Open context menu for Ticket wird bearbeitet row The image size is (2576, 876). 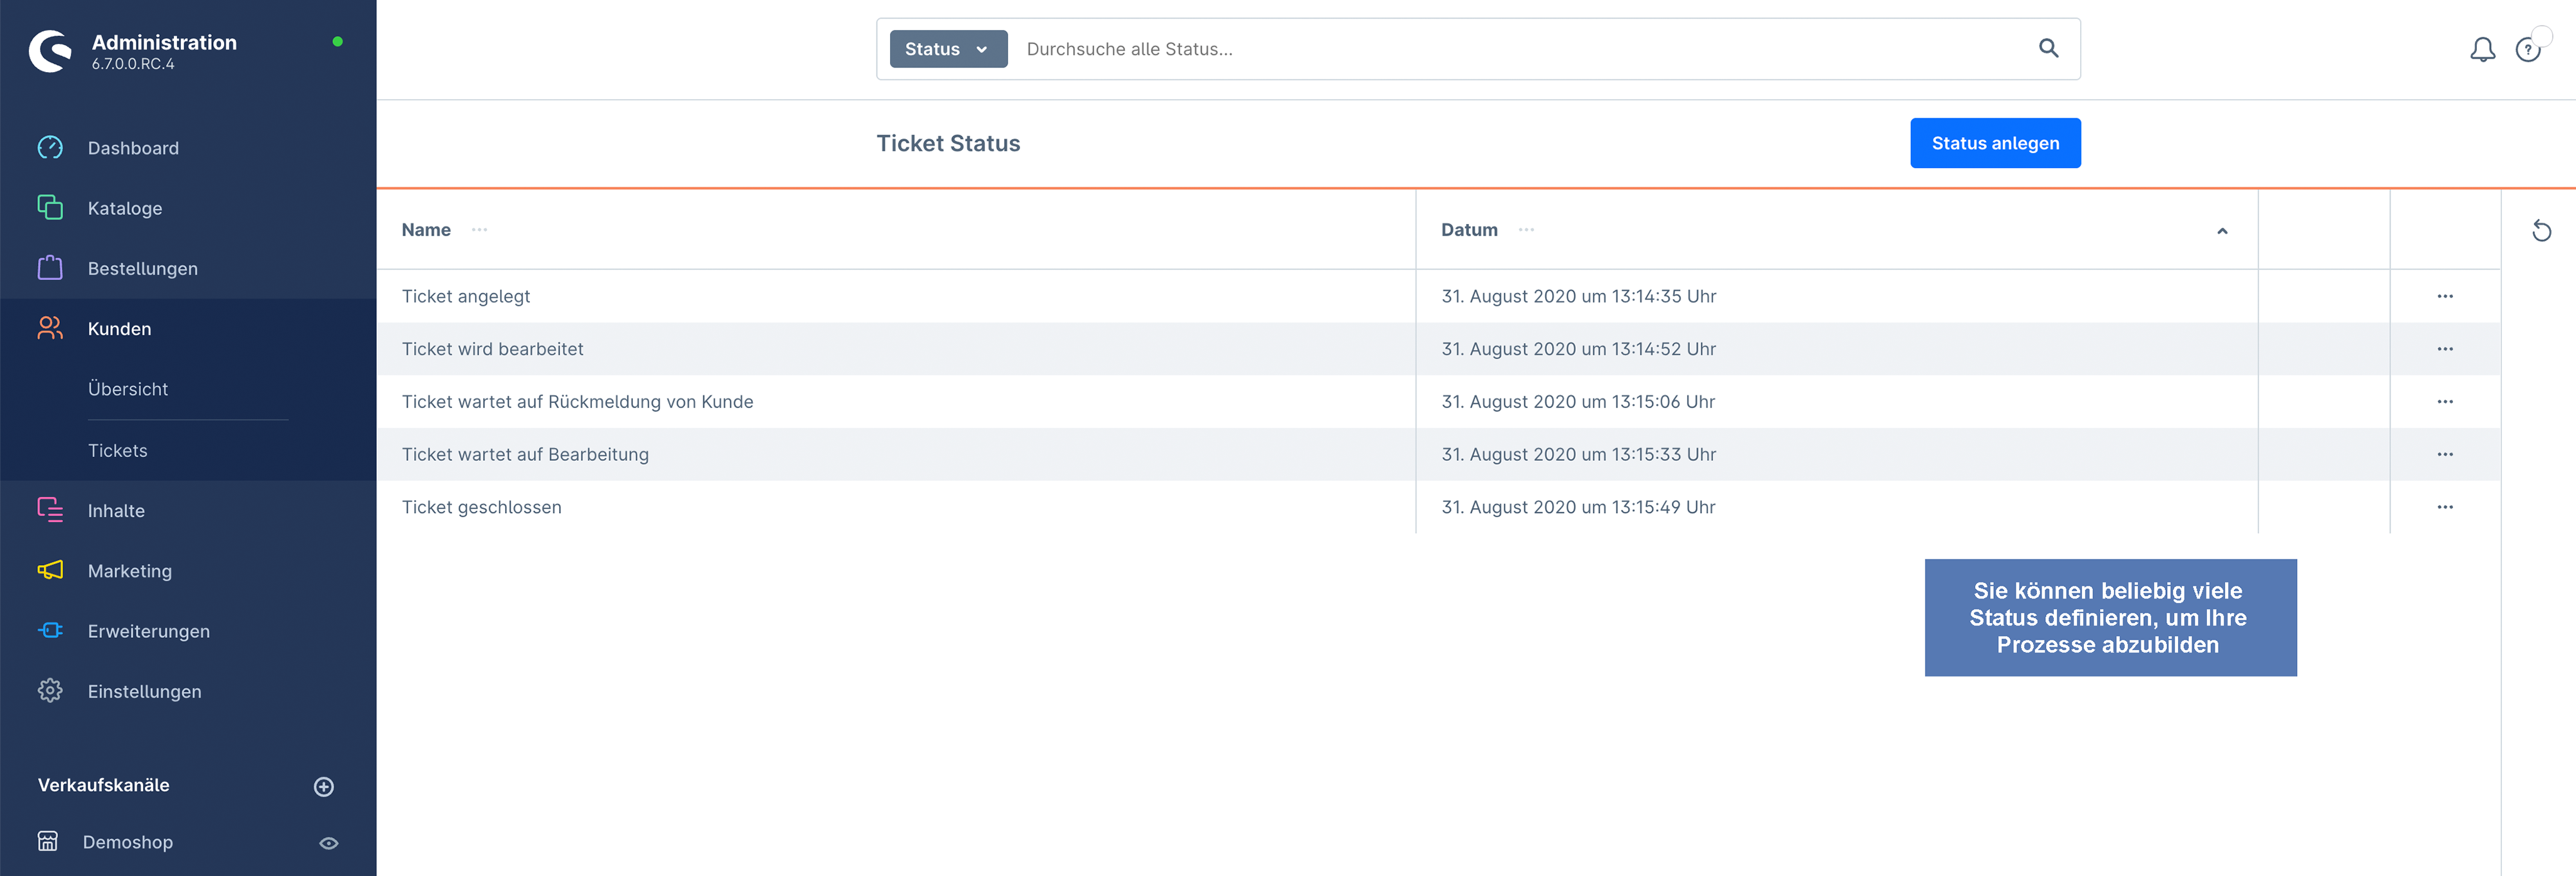point(2445,349)
